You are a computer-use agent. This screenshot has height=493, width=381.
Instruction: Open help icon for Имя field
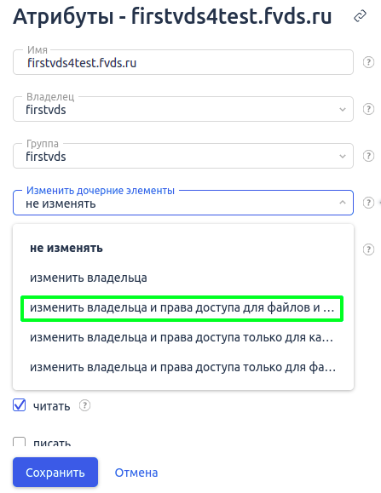368,62
